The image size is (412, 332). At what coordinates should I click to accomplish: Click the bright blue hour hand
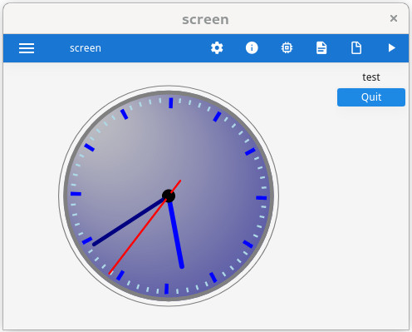click(x=176, y=235)
